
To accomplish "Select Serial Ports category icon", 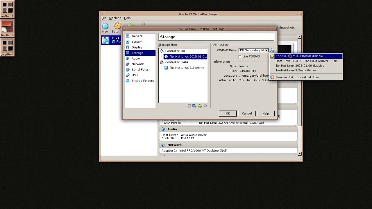I will click(x=128, y=70).
